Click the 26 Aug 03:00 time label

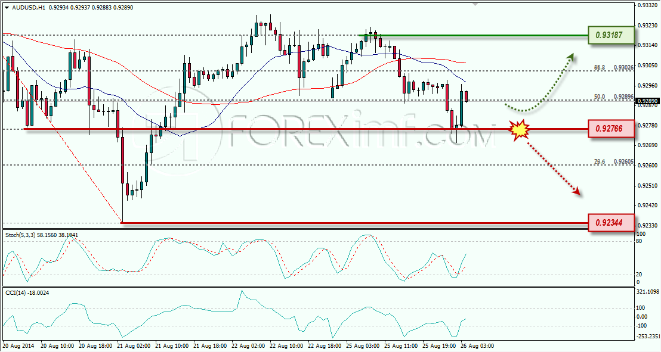coord(478,345)
